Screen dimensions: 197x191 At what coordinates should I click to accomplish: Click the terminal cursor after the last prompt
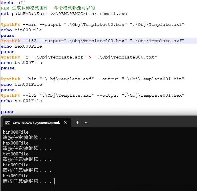(54, 181)
